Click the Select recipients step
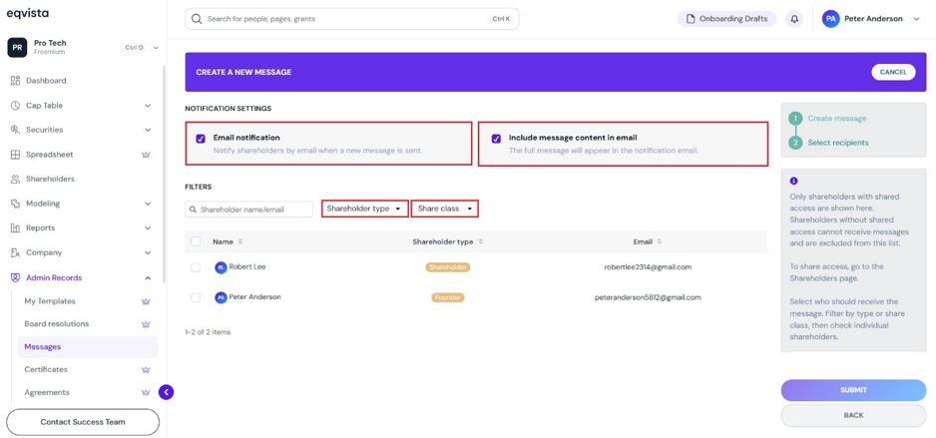Viewport: 936px width, 438px height. [838, 143]
